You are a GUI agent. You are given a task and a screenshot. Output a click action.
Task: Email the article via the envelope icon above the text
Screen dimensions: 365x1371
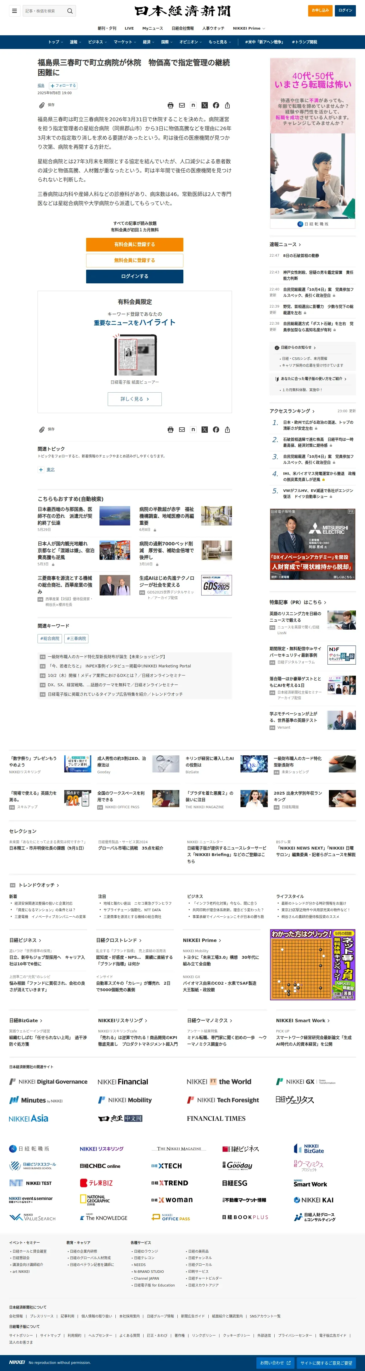pyautogui.click(x=182, y=105)
